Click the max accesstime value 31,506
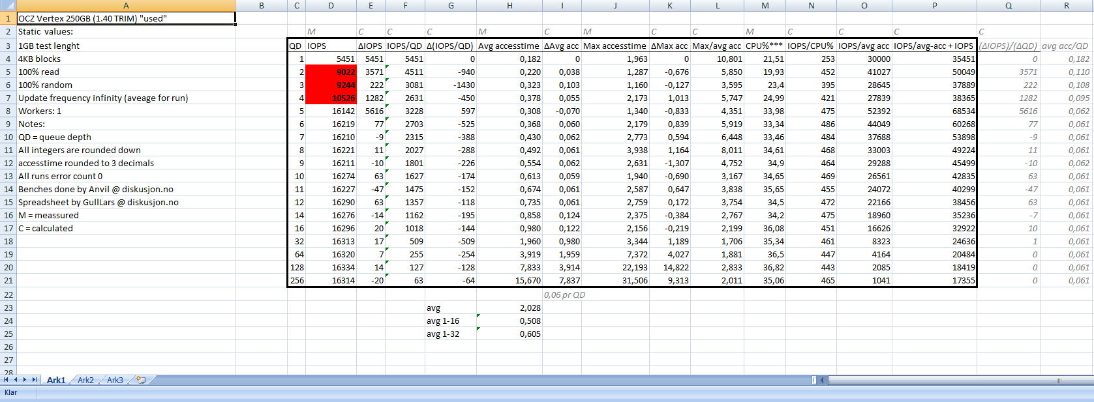 (615, 280)
